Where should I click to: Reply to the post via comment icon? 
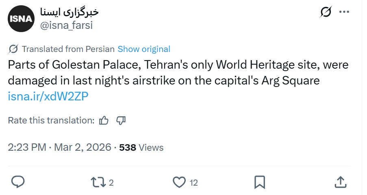(18, 182)
